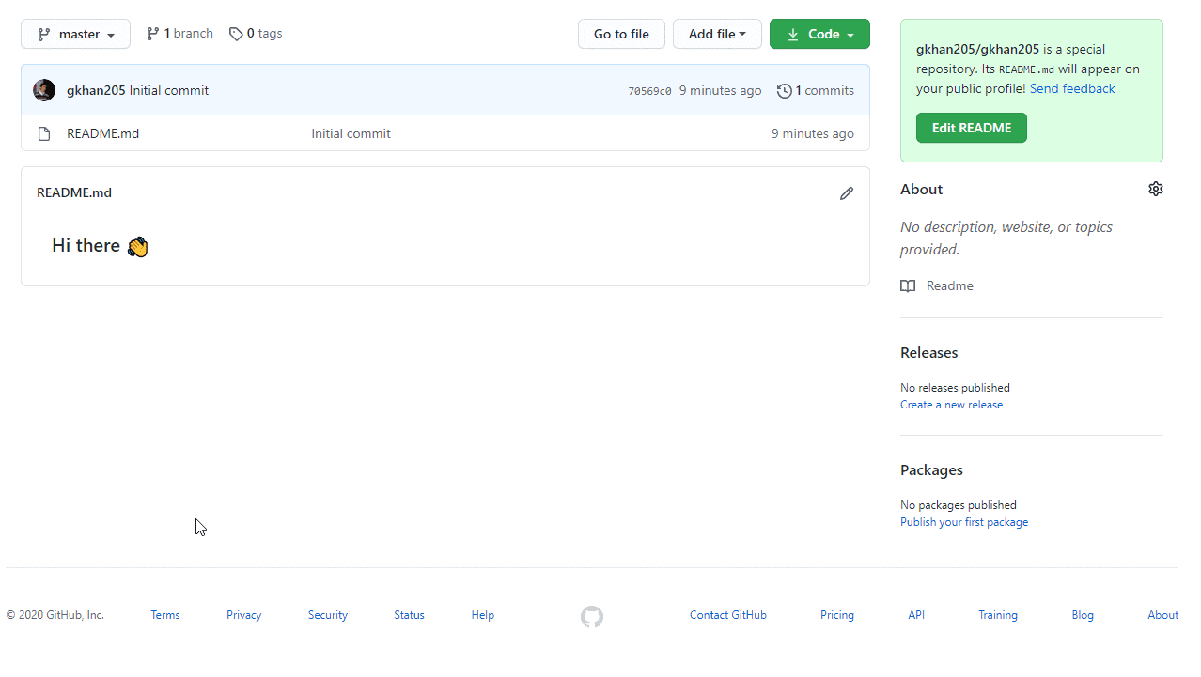Open the Privacy footer link
This screenshot has width=1201, height=677.
pyautogui.click(x=243, y=615)
